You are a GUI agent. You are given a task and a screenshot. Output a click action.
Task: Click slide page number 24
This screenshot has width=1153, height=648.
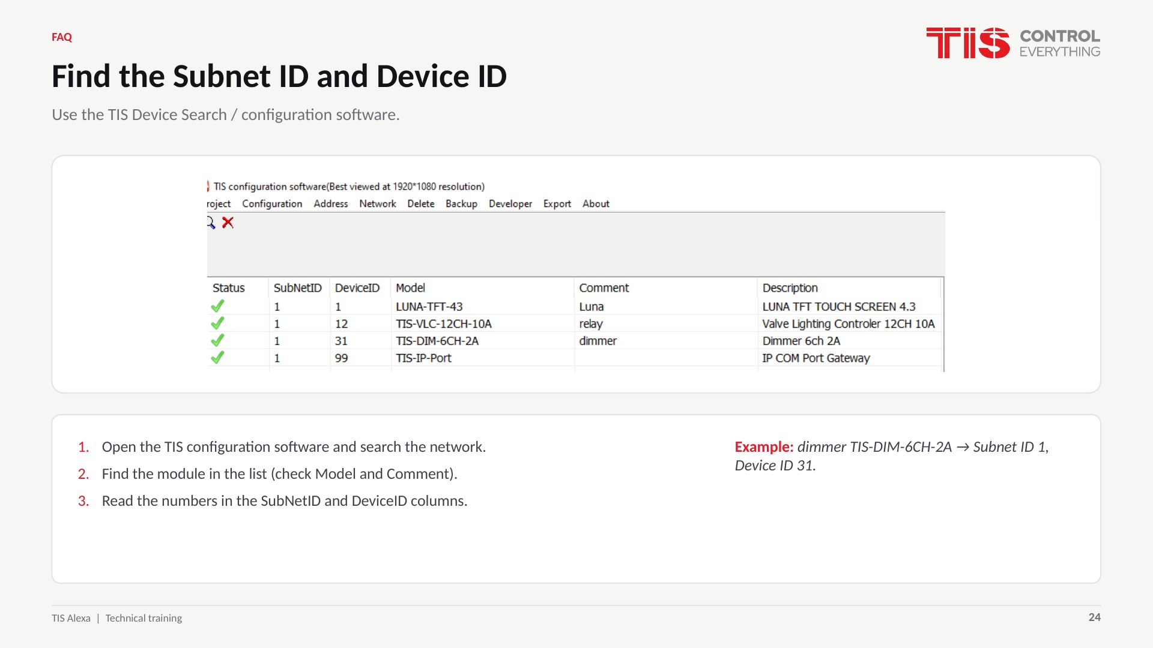tap(1095, 617)
